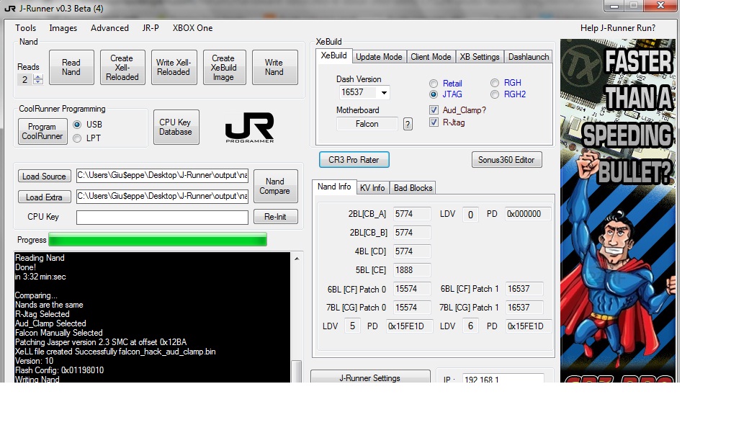Image resolution: width=749 pixels, height=438 pixels.
Task: Click the JR icon in the title bar
Action: pyautogui.click(x=10, y=9)
